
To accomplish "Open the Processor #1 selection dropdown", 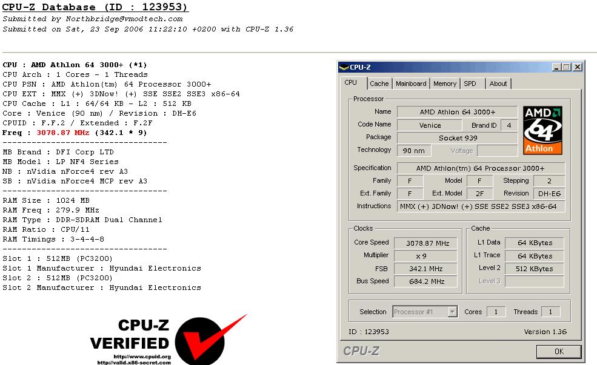I will [425, 312].
